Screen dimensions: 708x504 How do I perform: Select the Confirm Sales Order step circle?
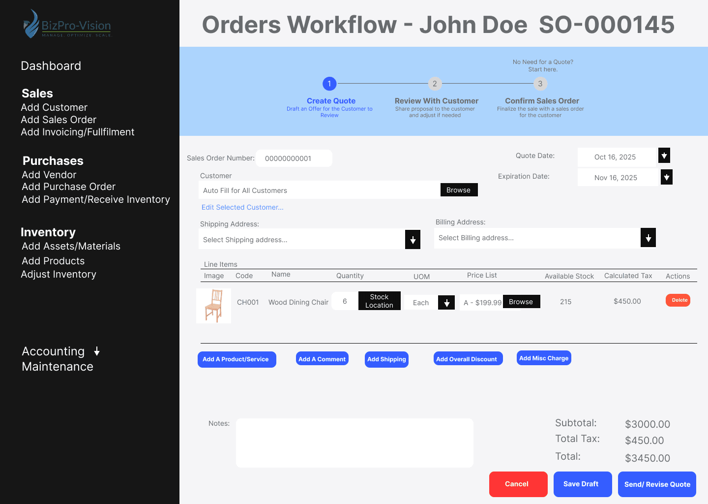pos(540,84)
